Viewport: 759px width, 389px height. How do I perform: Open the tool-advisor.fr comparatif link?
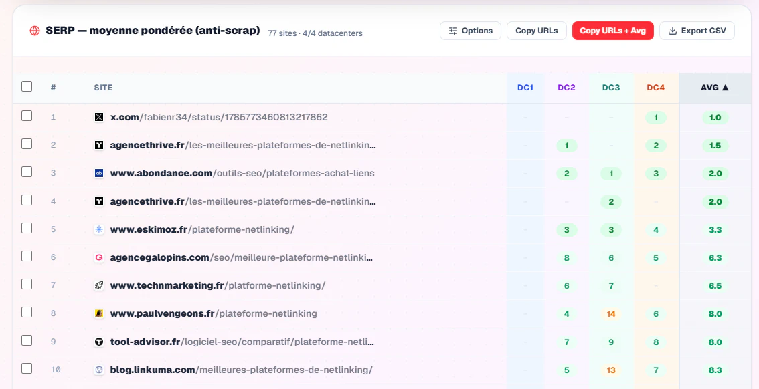(x=242, y=342)
